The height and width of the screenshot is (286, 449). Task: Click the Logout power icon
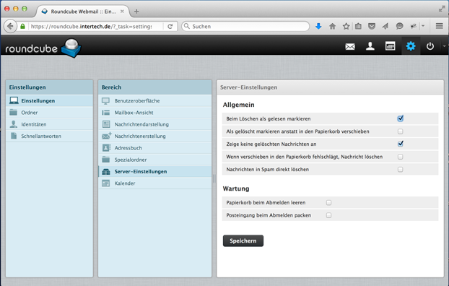(x=430, y=45)
